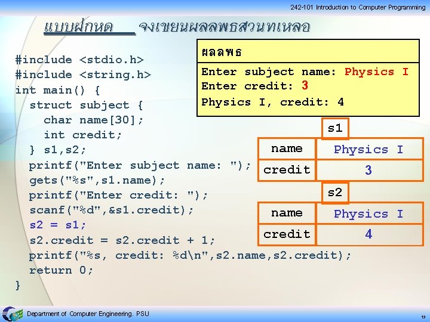Screen dimensions: 430x322
Task: Click the blue "s2 = s1;" code line
Action: click(58, 225)
